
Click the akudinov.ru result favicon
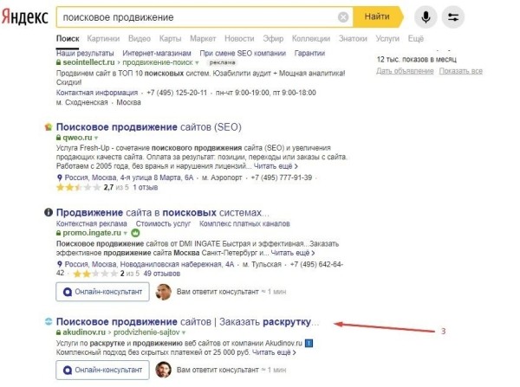point(49,322)
